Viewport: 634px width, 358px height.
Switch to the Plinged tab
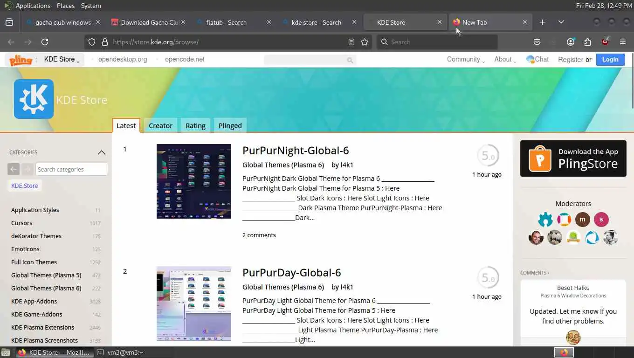[230, 125]
